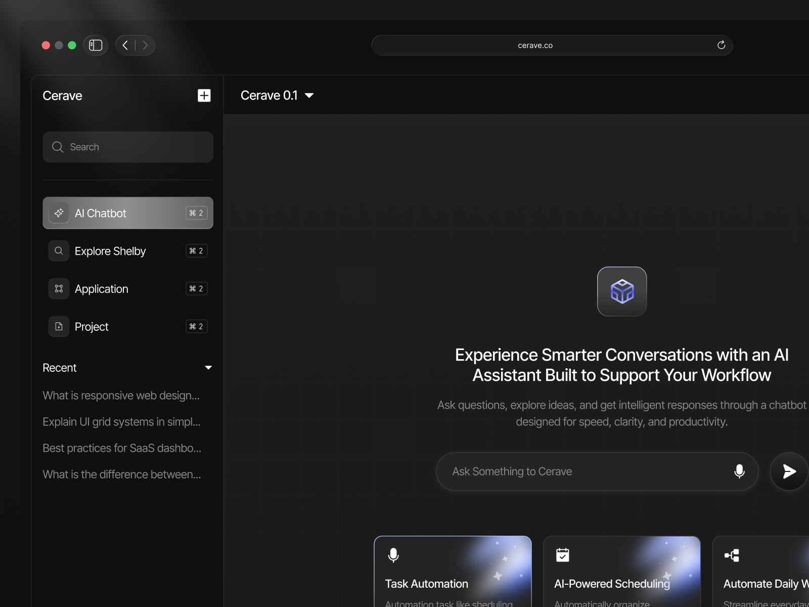Open the Automate Daily card
Viewport: 809px width, 607px height.
(x=761, y=572)
